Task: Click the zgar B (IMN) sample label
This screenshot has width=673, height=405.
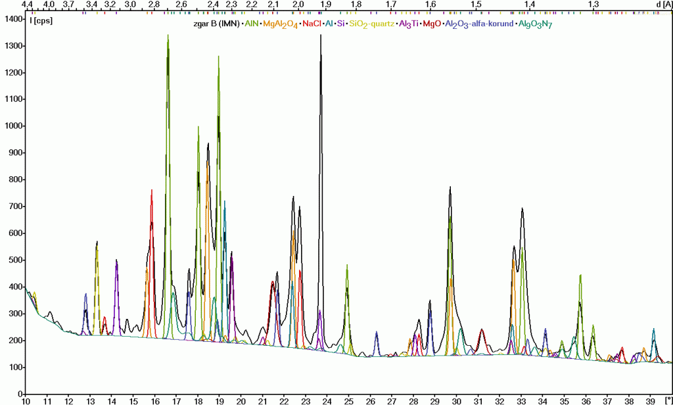Action: (x=216, y=24)
